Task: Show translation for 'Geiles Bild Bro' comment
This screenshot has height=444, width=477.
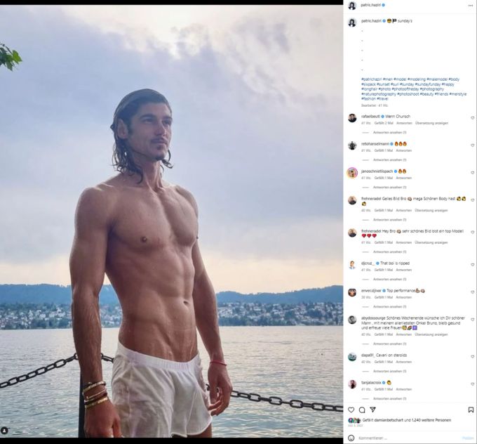Action: click(431, 210)
